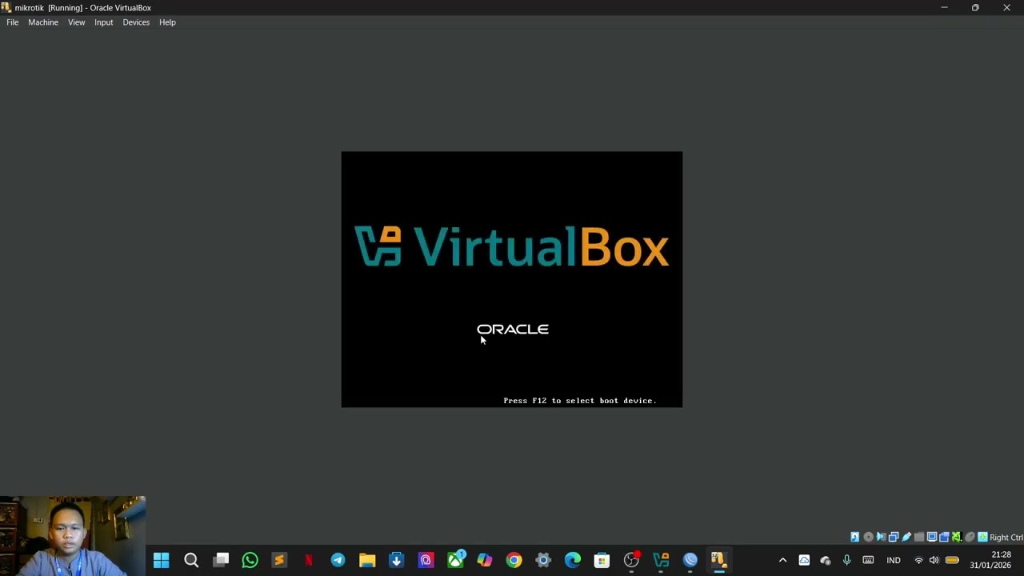Click the microphone tray icon
Screen dimensions: 1024x576
click(x=846, y=560)
